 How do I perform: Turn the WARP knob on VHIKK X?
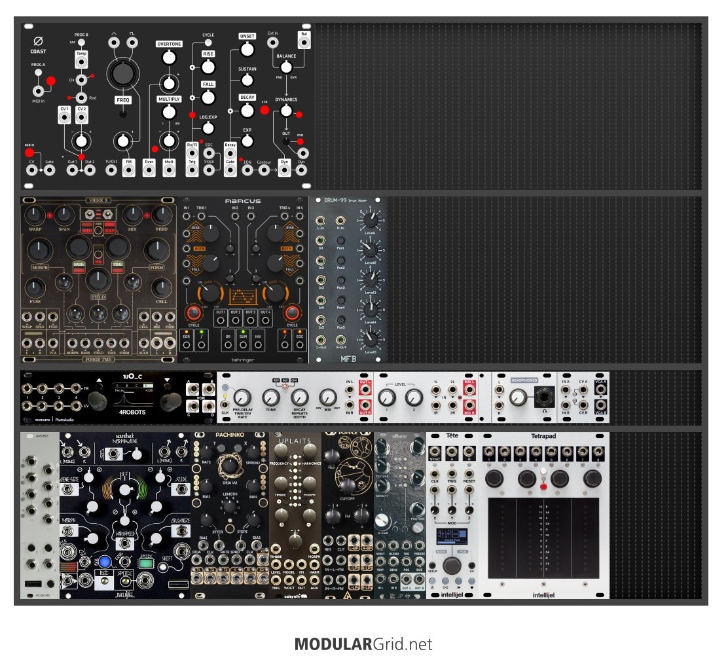35,215
